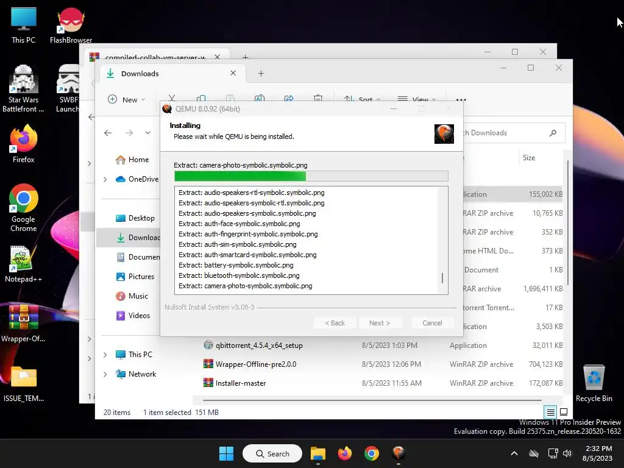Viewport: 624px width, 468px height.
Task: Switch to QEMU installer in taskbar
Action: click(x=399, y=453)
